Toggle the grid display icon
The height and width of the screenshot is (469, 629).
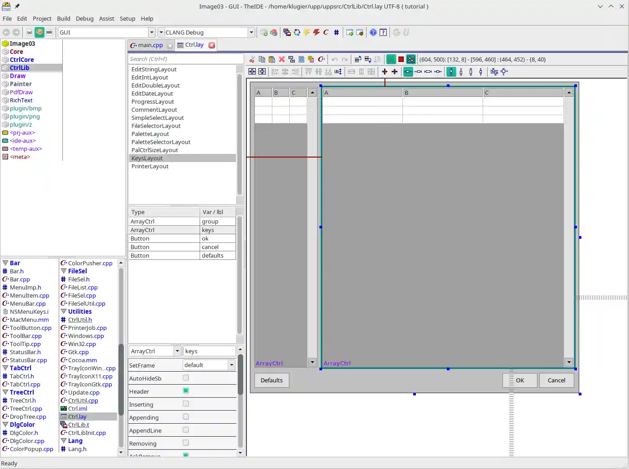(x=390, y=59)
